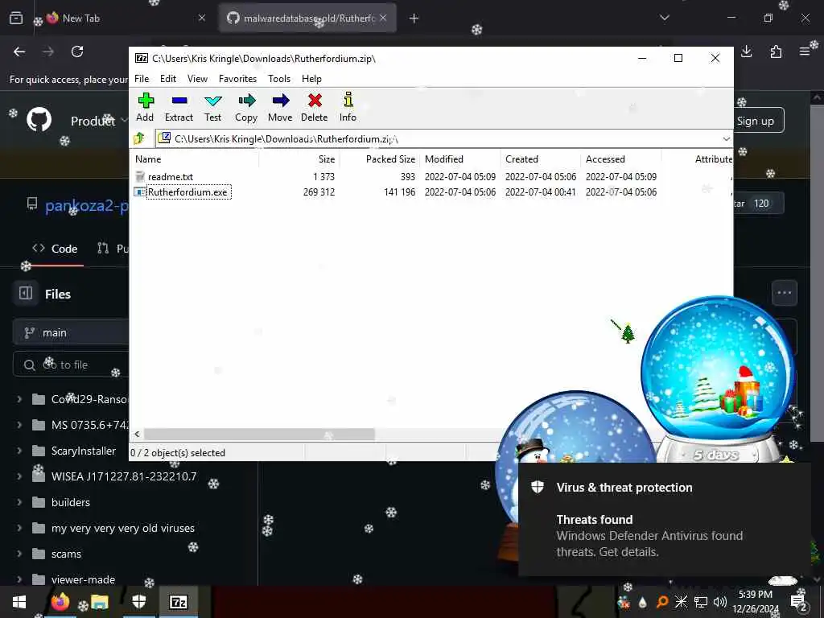824x618 pixels.
Task: Open the repository Code tab
Action: pos(55,249)
